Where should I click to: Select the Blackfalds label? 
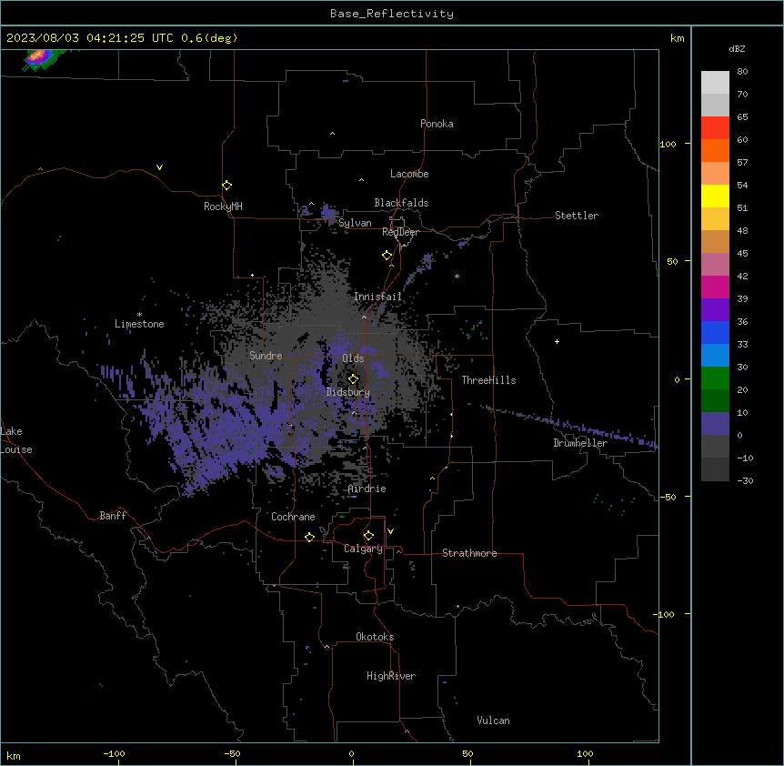(x=401, y=203)
